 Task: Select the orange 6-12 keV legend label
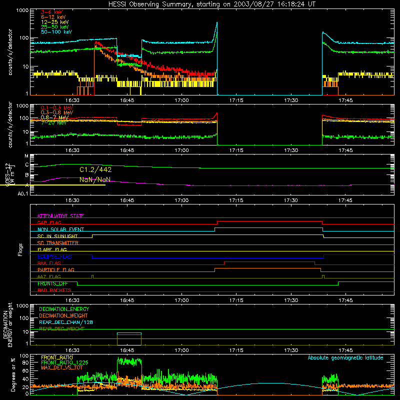click(53, 17)
